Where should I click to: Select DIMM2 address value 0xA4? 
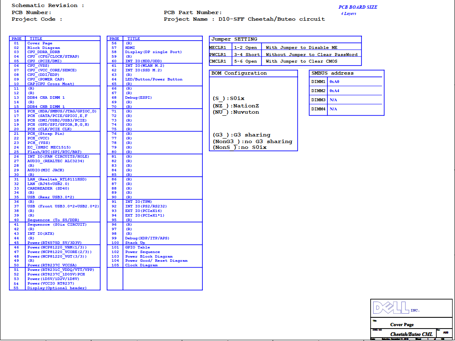point(334,91)
